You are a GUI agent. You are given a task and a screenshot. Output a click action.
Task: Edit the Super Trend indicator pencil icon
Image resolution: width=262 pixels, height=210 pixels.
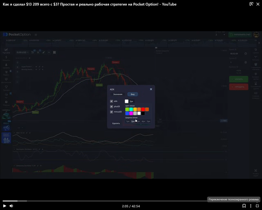click(x=39, y=67)
